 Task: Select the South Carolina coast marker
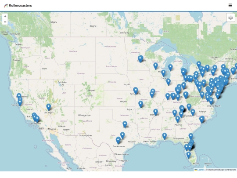tap(201, 120)
